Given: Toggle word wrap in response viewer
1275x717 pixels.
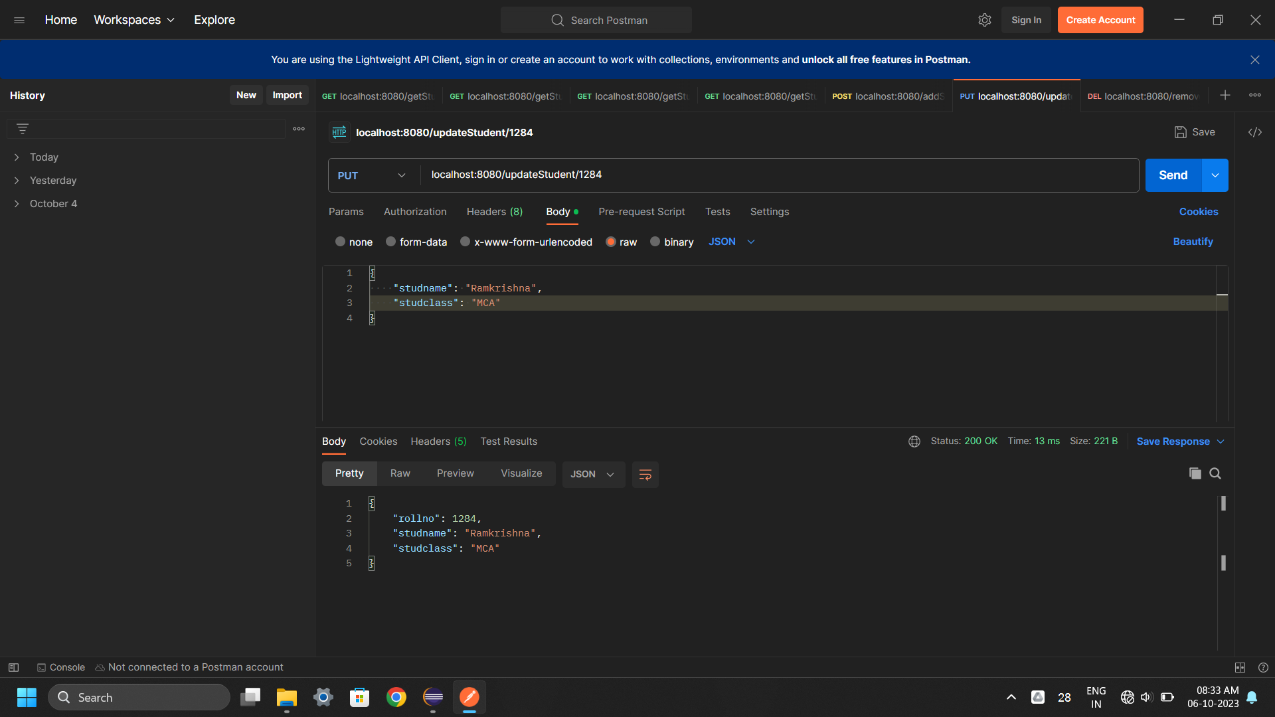Looking at the screenshot, I should pos(645,474).
